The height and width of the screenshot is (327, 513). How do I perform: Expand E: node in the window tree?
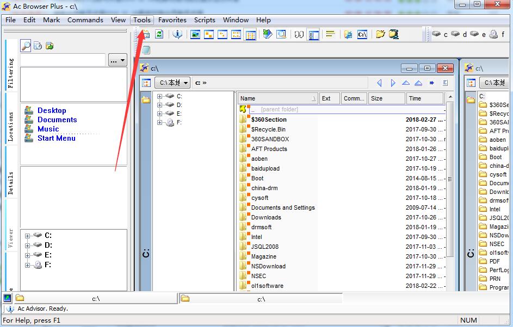tap(159, 114)
